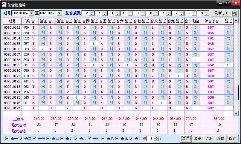Select the row for period 002010170
The height and width of the screenshot is (144, 241).
click(x=12, y=71)
